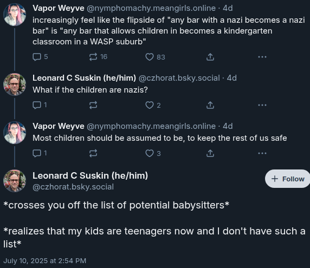This screenshot has height=268, width=310.
Task: Open @czhorat.bsky.social handle in main post
Action: pos(73,187)
